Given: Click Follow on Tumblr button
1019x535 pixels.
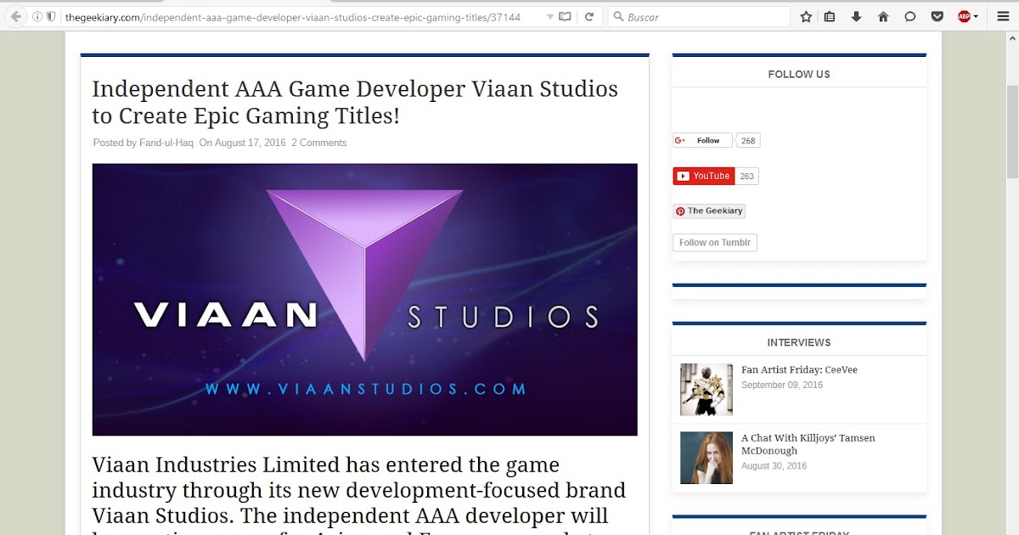Looking at the screenshot, I should coord(715,243).
